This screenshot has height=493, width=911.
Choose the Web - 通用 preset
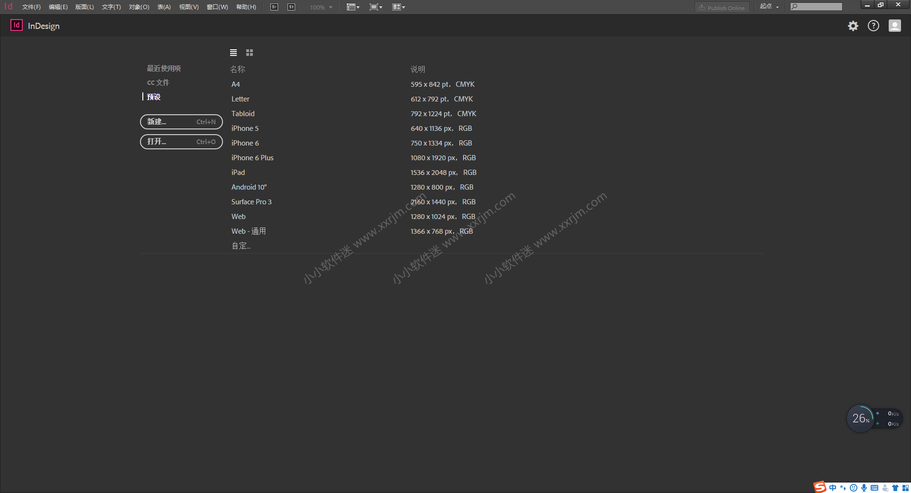click(x=249, y=231)
